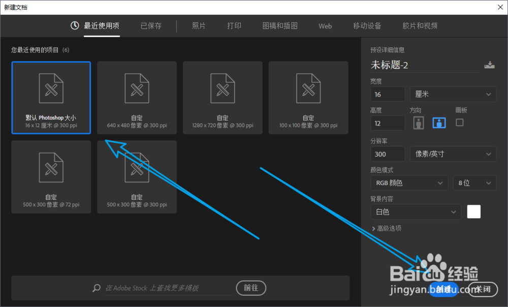Click the Adobe Stock template search field
The width and height of the screenshot is (508, 307).
click(x=169, y=288)
